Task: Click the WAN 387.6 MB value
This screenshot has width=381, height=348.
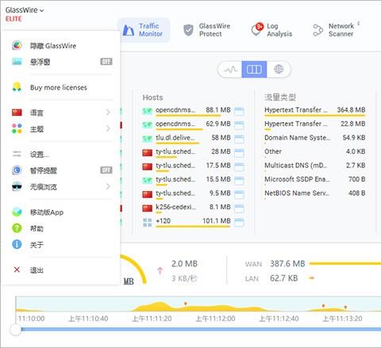Action: (x=287, y=264)
